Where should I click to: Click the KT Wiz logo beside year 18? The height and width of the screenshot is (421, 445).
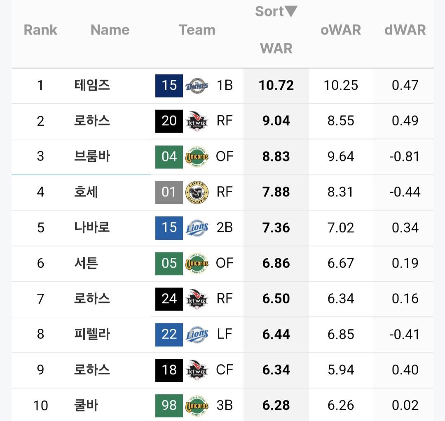[197, 370]
